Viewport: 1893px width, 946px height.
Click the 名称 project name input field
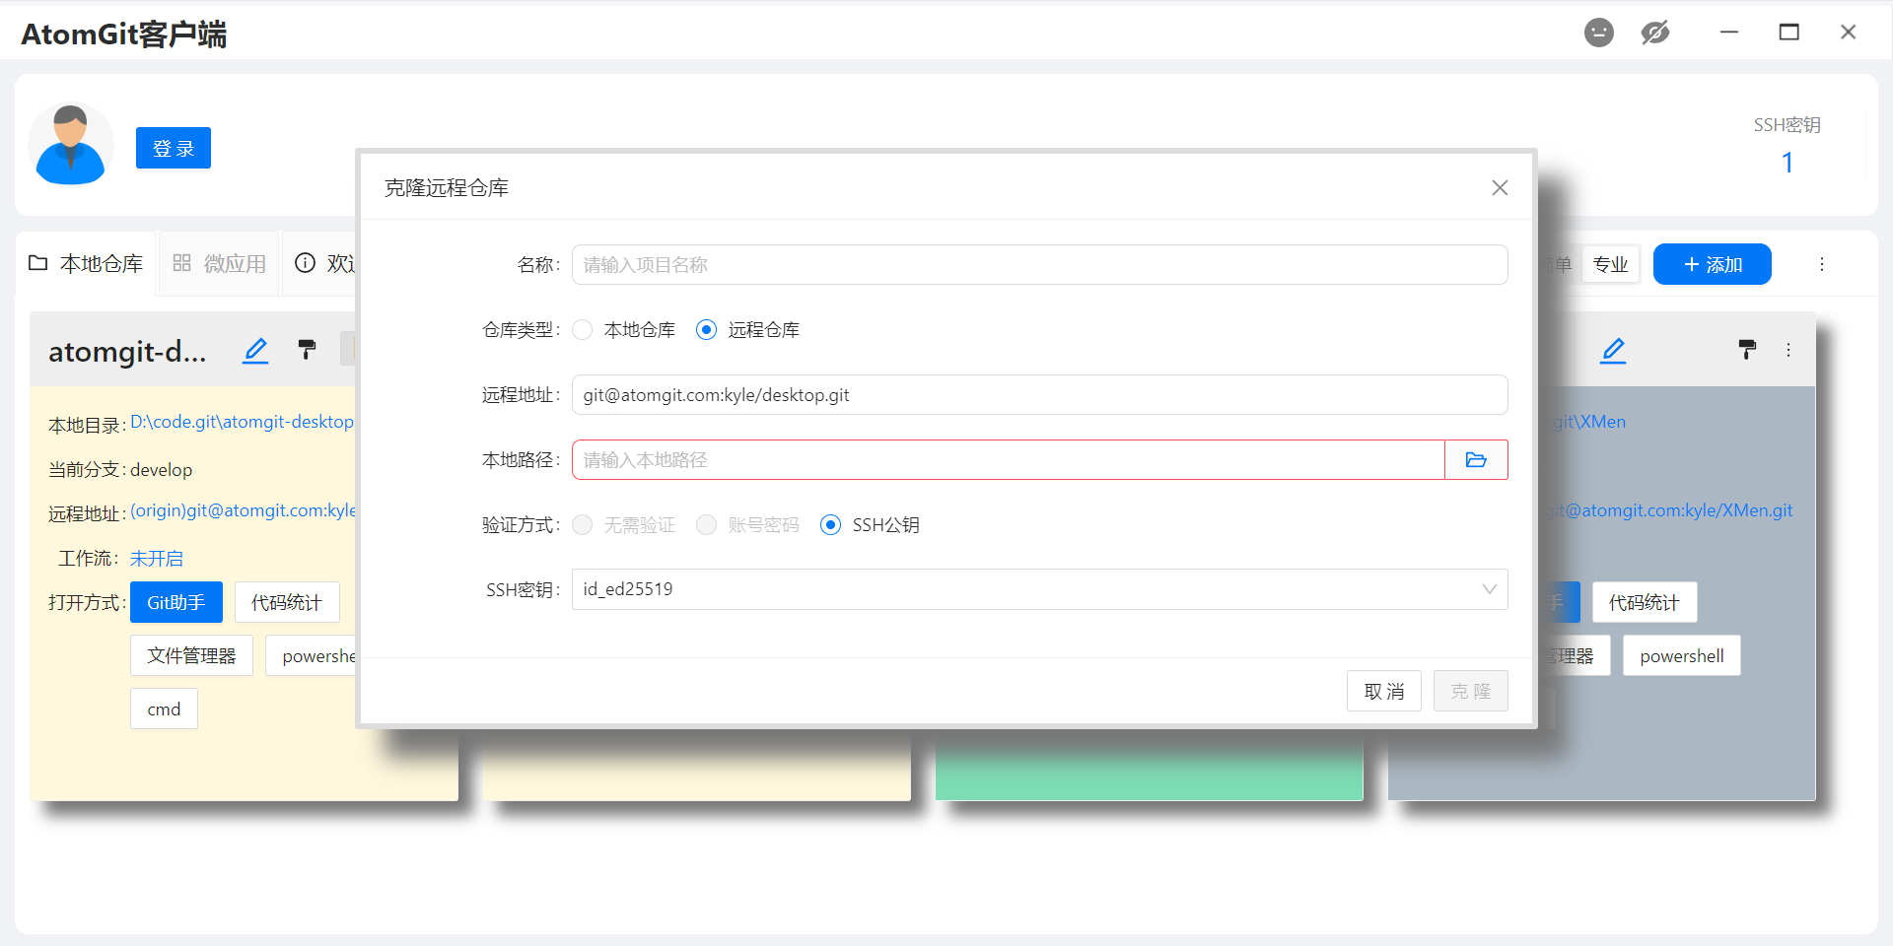pos(1039,264)
